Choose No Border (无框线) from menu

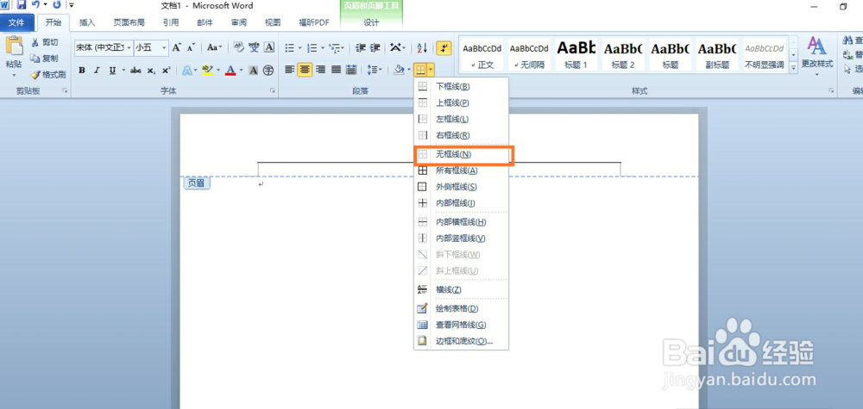click(461, 155)
